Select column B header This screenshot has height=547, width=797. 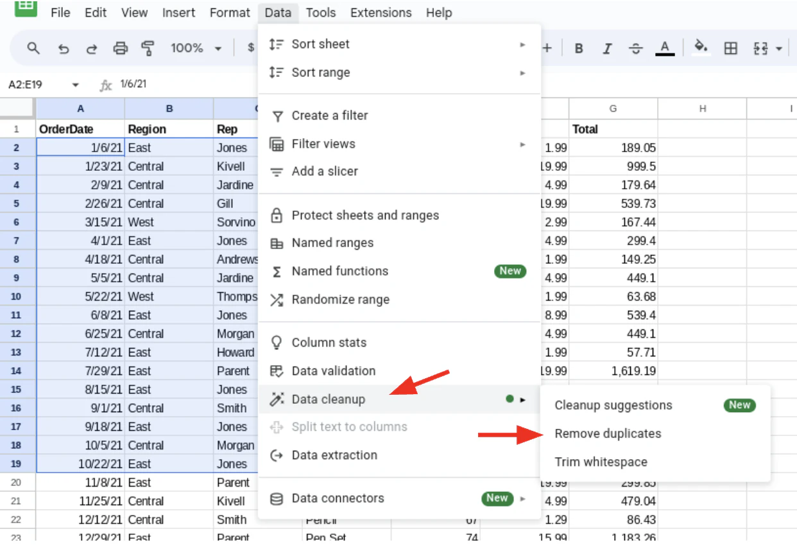pos(169,109)
